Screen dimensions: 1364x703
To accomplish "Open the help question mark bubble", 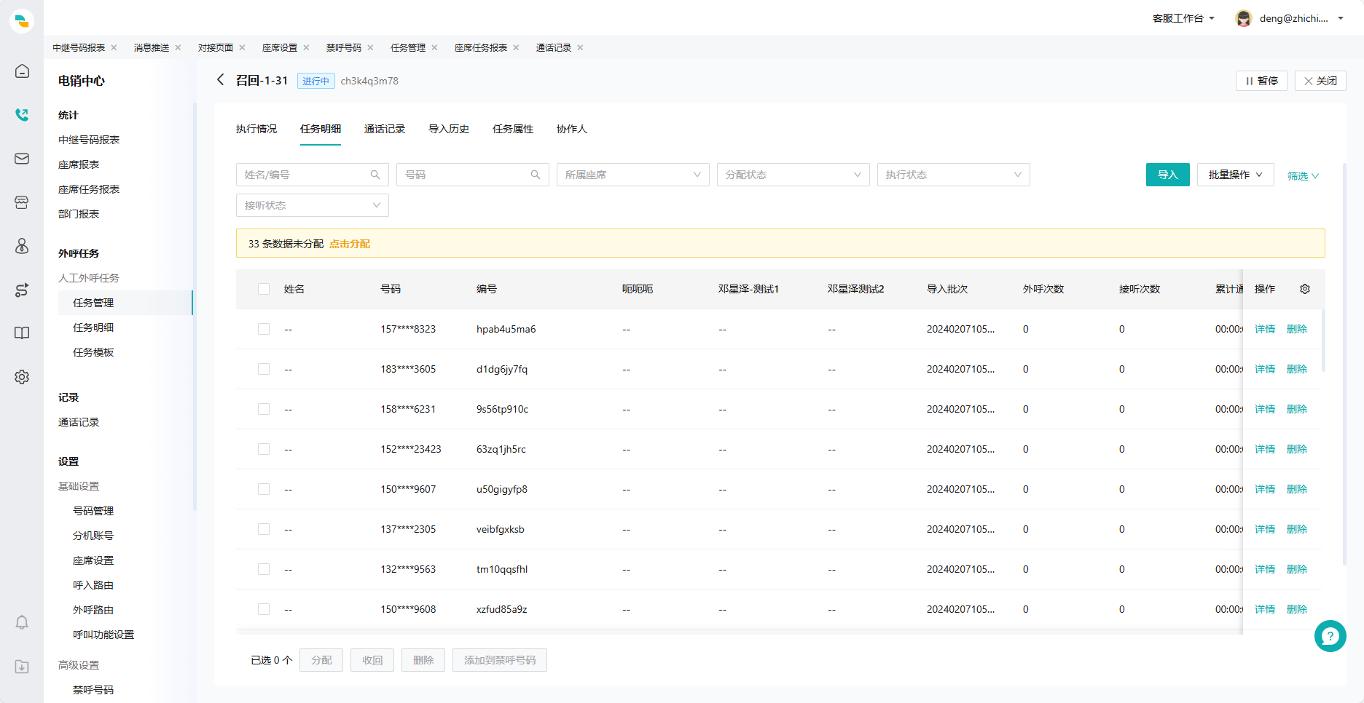I will pos(1330,636).
